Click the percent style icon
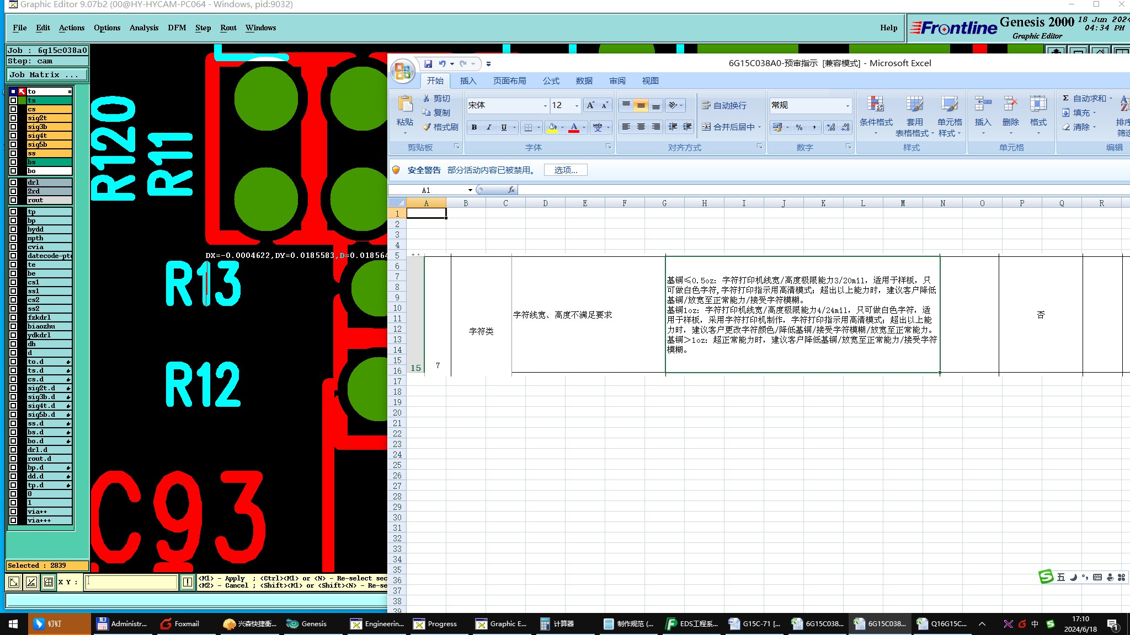 pos(799,127)
